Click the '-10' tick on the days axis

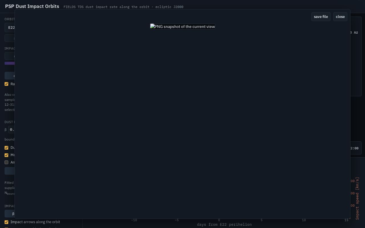(x=134, y=220)
